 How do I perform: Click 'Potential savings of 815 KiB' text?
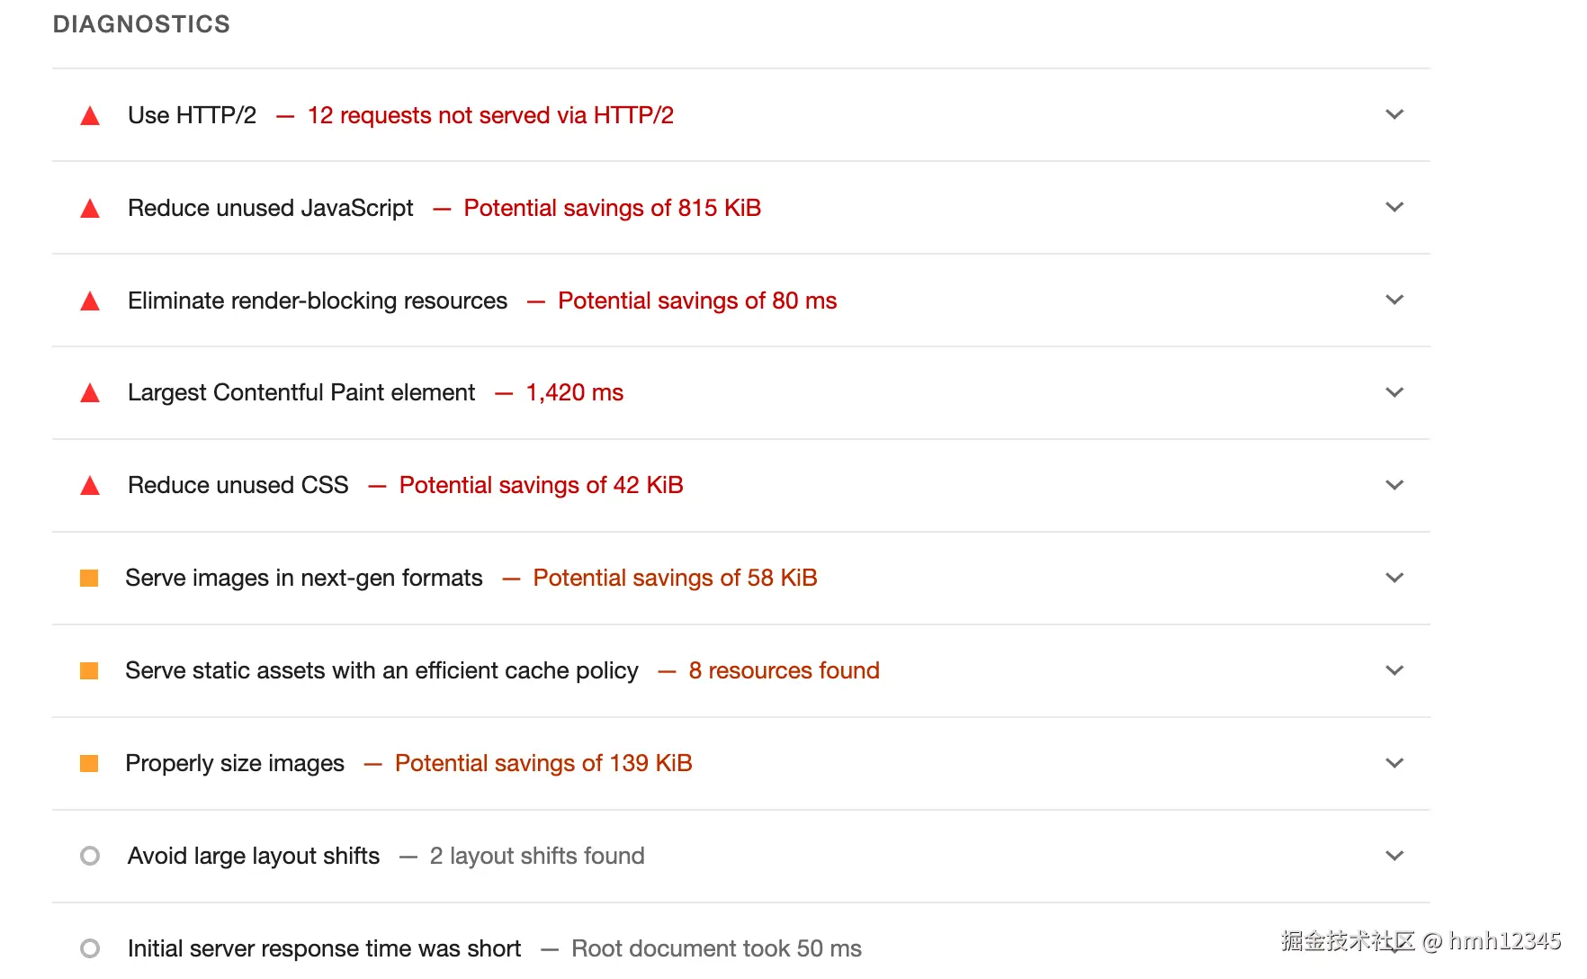[612, 208]
